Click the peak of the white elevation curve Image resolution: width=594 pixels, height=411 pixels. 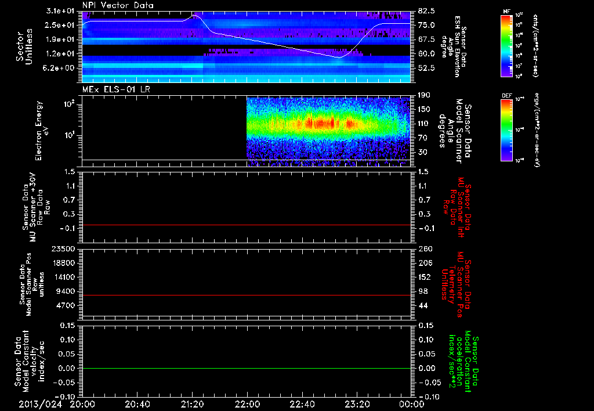195,15
